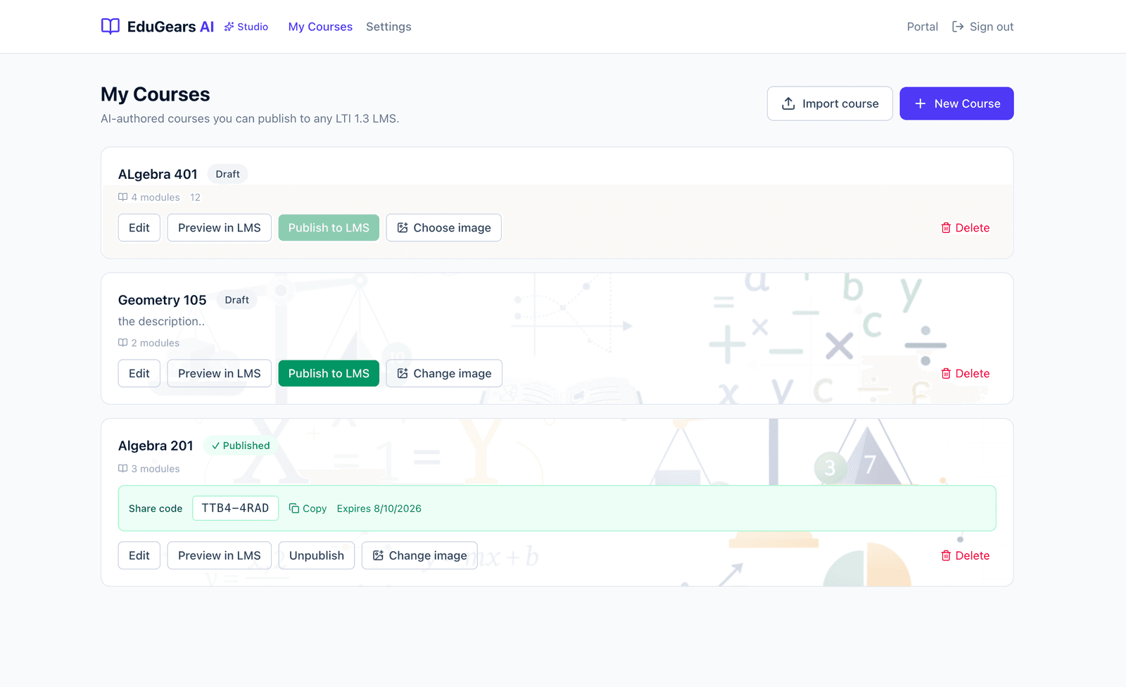Click the Draft badge on ALgebra 401

click(x=227, y=175)
